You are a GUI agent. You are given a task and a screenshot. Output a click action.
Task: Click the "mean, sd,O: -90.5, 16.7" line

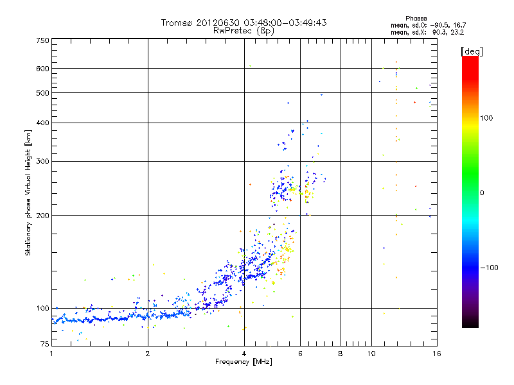click(428, 25)
